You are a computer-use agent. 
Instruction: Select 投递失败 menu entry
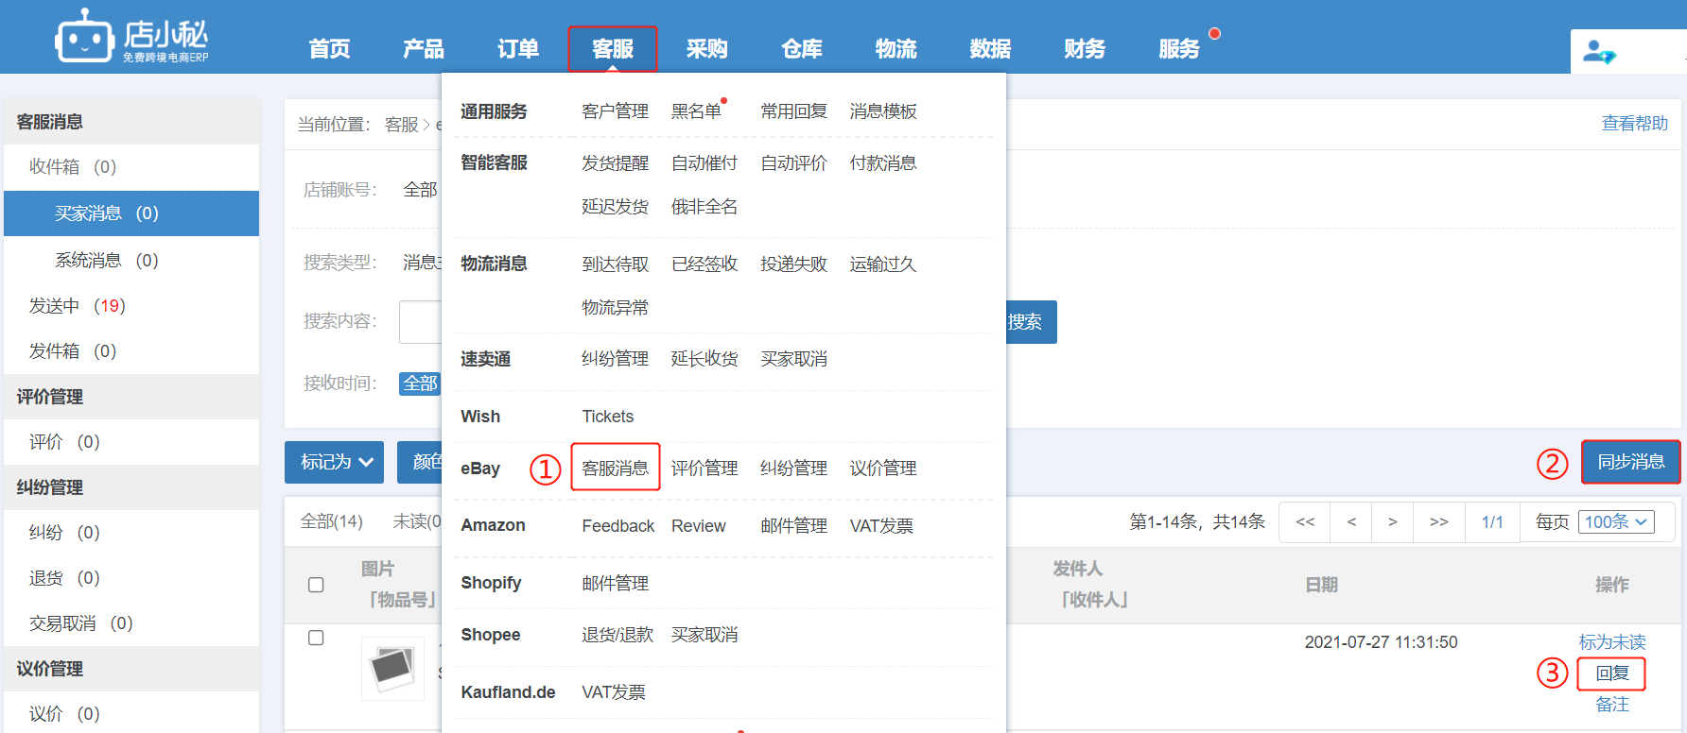[793, 264]
